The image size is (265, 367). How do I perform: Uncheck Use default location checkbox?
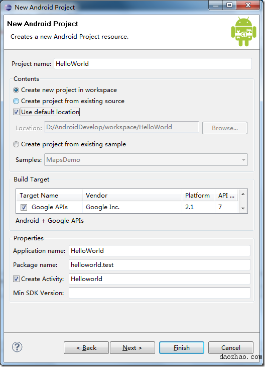pyautogui.click(x=16, y=112)
